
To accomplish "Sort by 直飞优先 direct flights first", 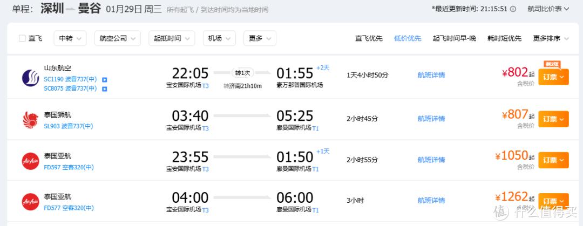I will (x=369, y=38).
